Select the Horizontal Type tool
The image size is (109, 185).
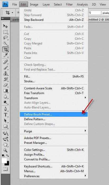(6, 114)
